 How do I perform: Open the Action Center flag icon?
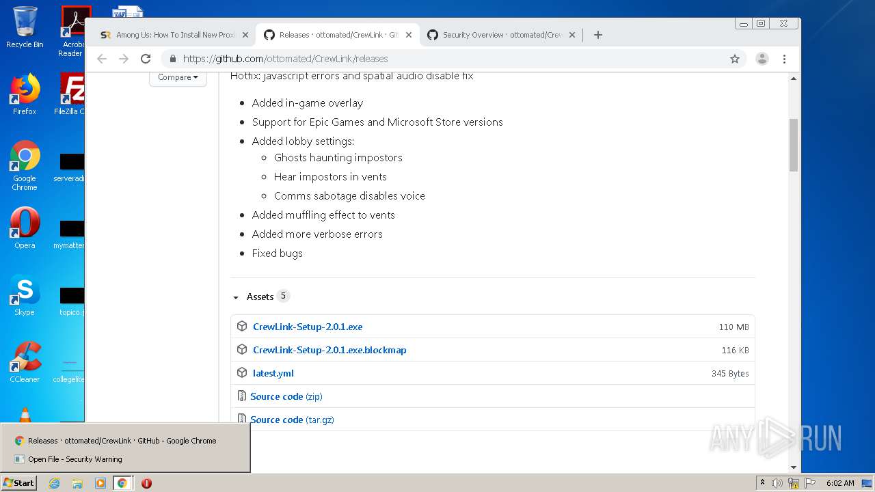tap(810, 483)
